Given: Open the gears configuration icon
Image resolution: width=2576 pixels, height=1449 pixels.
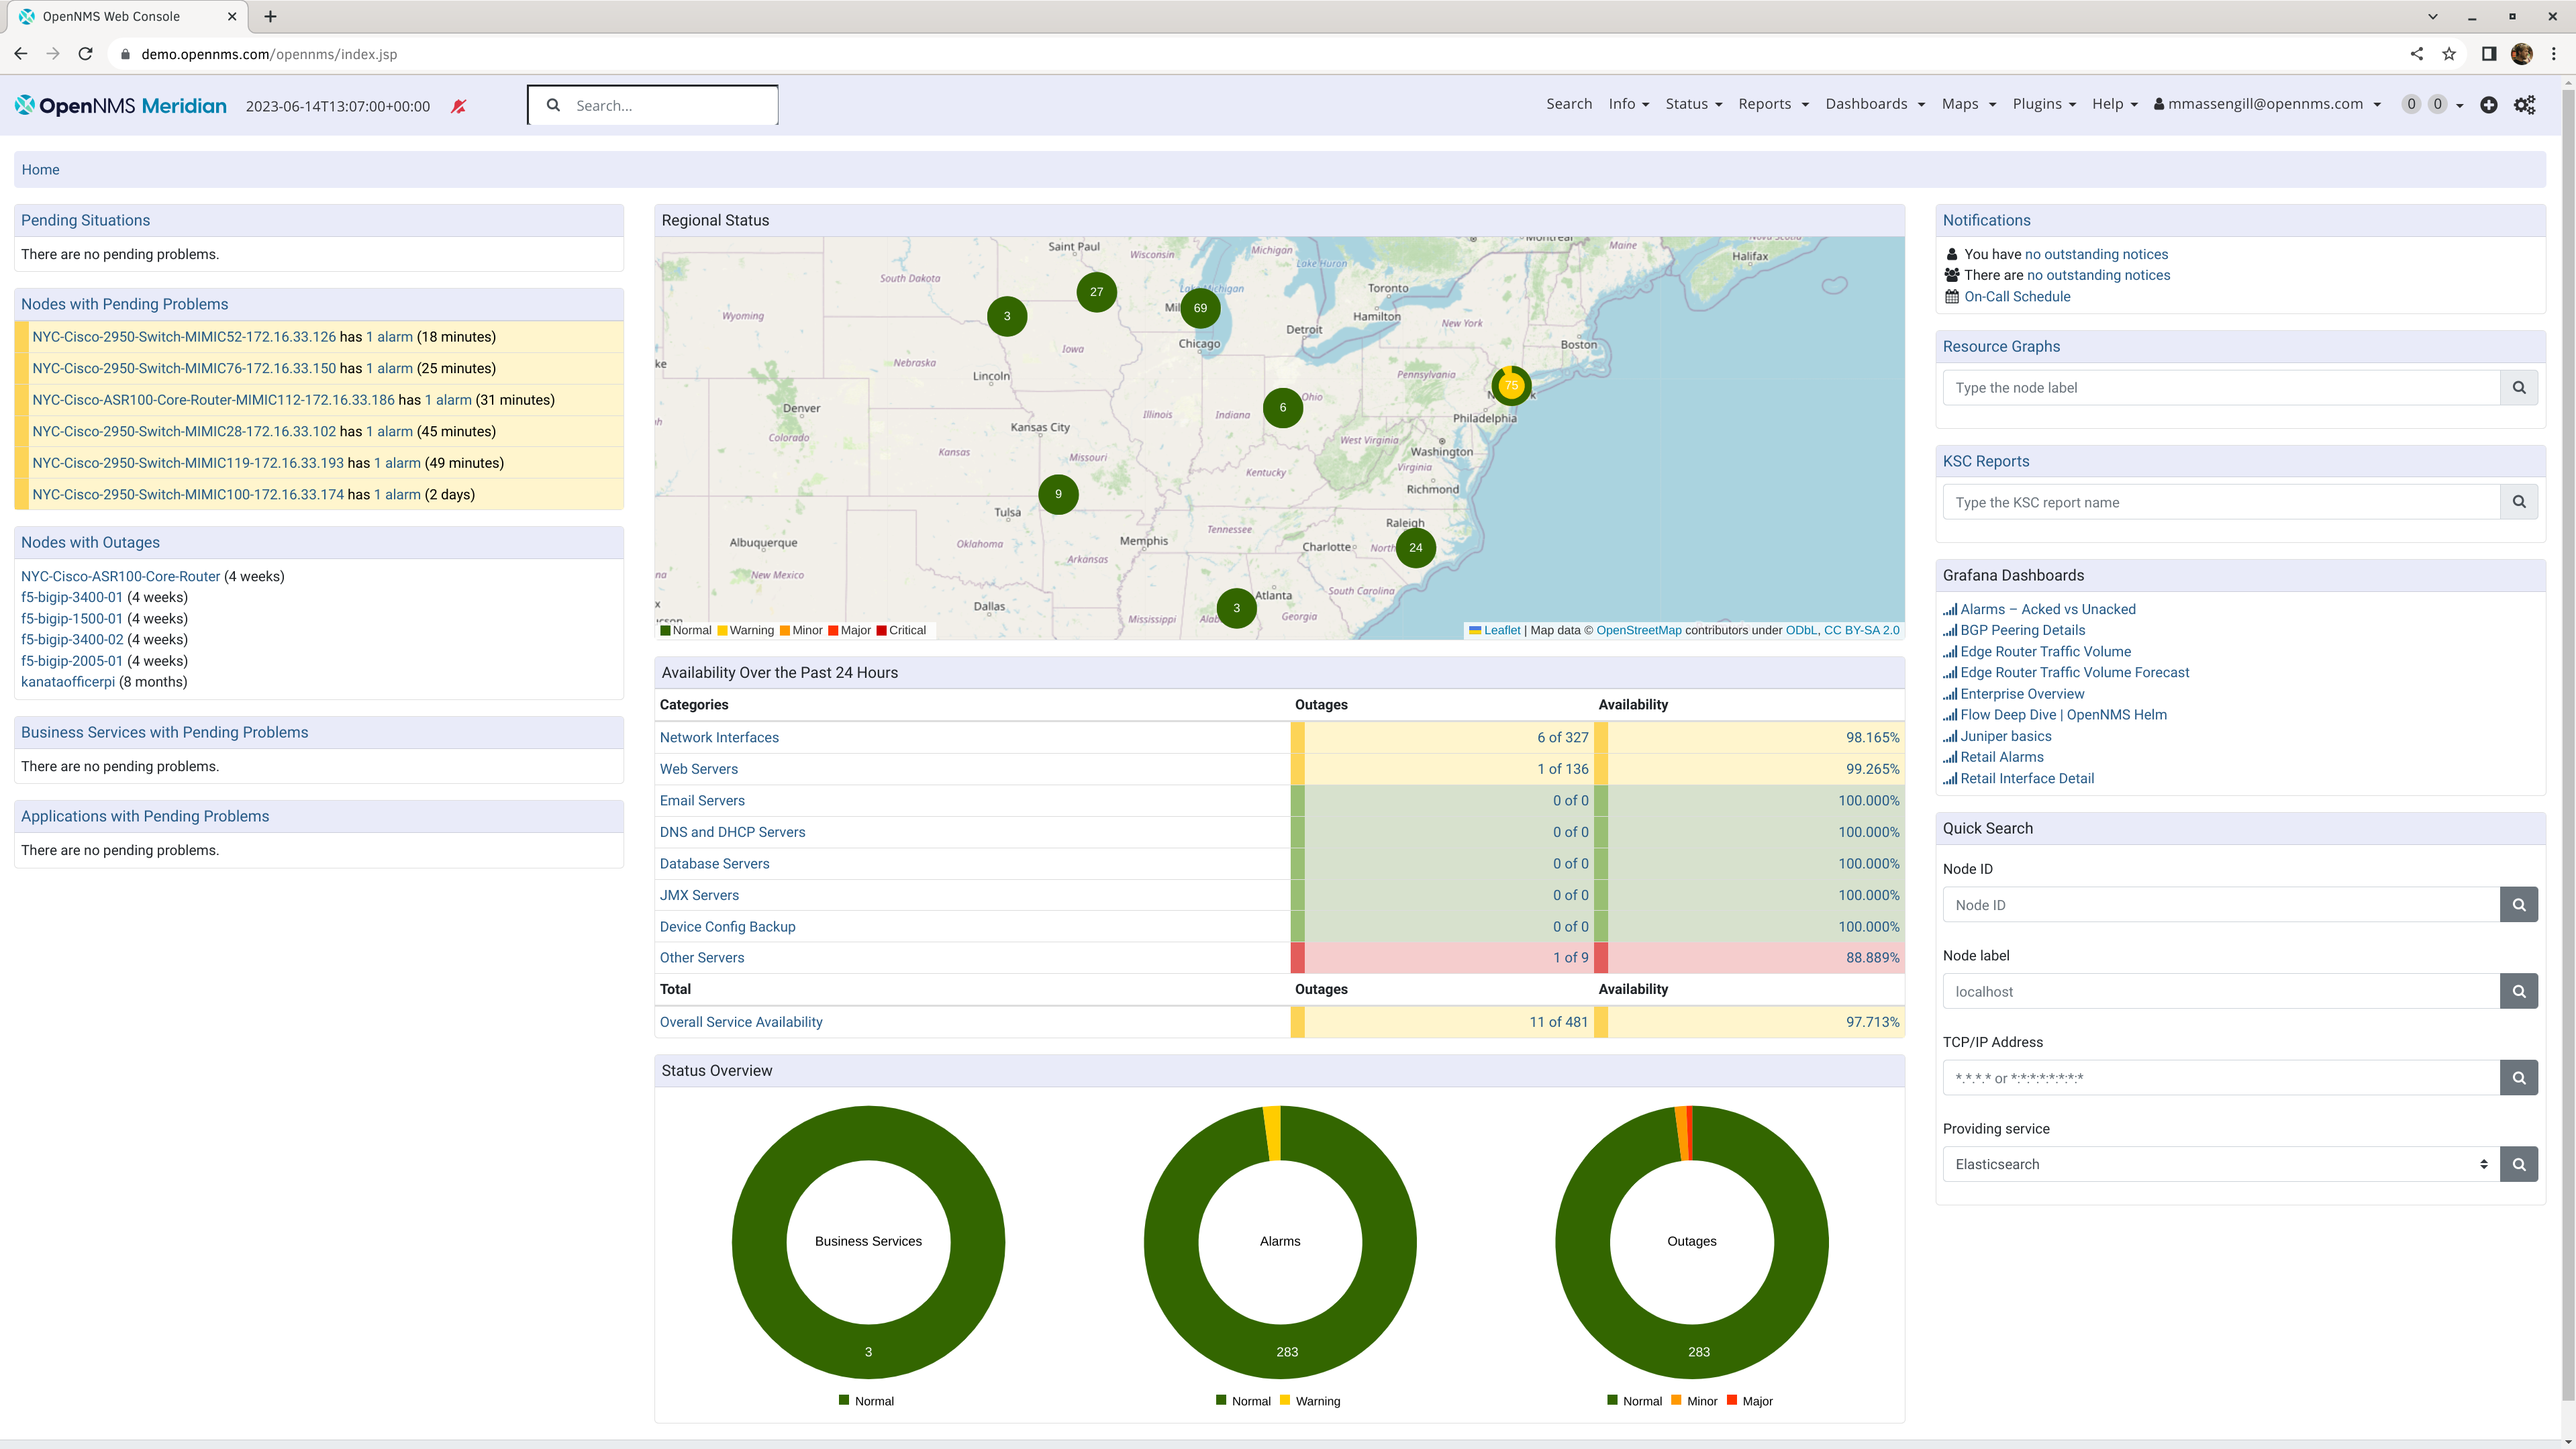Looking at the screenshot, I should tap(2524, 105).
